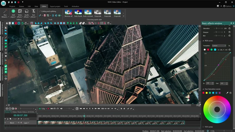
Task: Open the Templates dropdown set to Custom
Action: point(219,46)
